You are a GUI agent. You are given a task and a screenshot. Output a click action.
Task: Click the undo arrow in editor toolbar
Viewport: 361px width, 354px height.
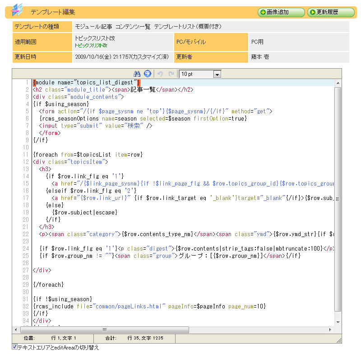point(160,74)
